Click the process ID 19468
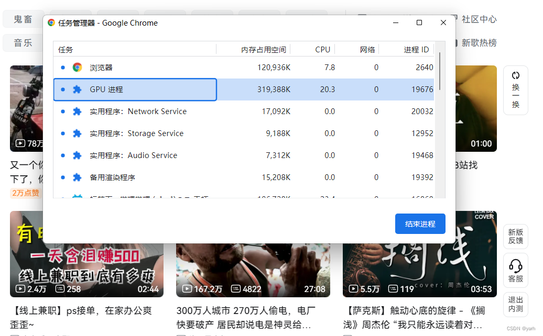543x336 pixels. click(x=422, y=155)
